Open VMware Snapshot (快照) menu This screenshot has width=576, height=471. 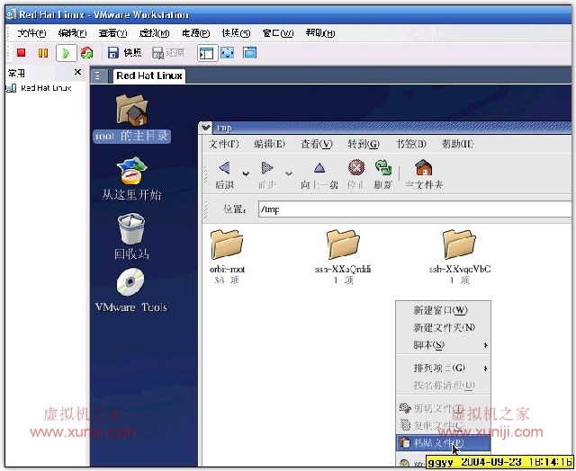[x=236, y=33]
